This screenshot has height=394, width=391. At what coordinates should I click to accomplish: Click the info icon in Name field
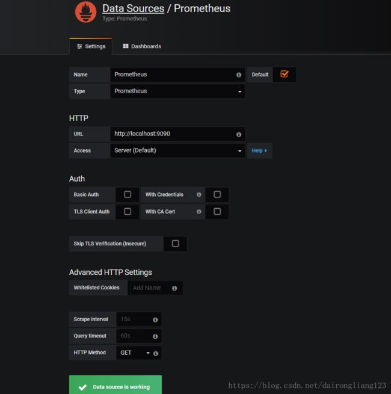click(239, 75)
